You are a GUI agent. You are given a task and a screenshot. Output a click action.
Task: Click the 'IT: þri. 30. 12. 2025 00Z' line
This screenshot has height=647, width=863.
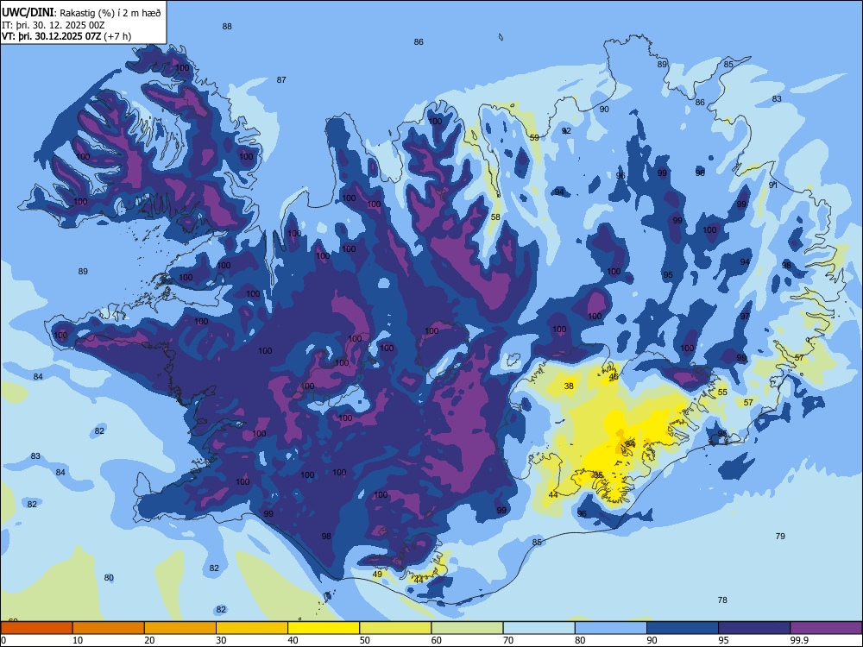(54, 25)
